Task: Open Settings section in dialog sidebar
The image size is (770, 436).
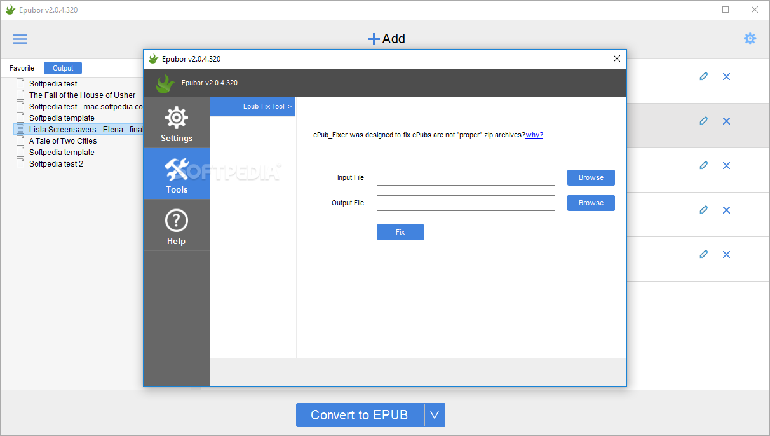Action: pyautogui.click(x=177, y=123)
